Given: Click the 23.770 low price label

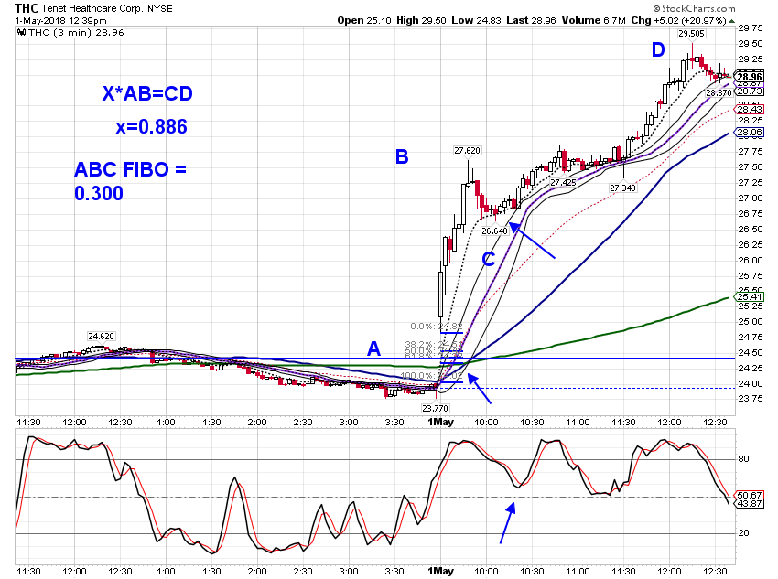Looking at the screenshot, I should click(x=435, y=408).
